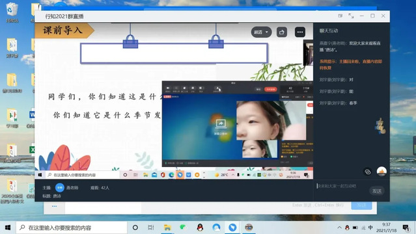Click the blue send button in background window
Screen dimensions: 416x234
(x=361, y=205)
